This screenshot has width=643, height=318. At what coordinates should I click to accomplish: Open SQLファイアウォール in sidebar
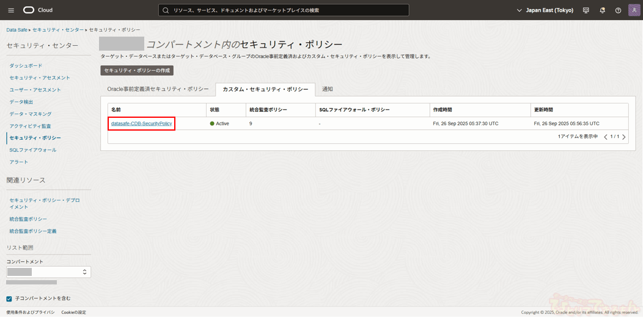pyautogui.click(x=32, y=150)
